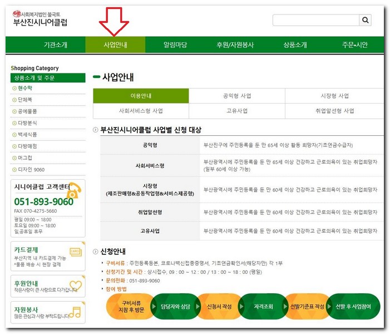Click bullet icon next to 다방매점
Image resolution: width=390 pixels, height=334 pixels.
14,146
